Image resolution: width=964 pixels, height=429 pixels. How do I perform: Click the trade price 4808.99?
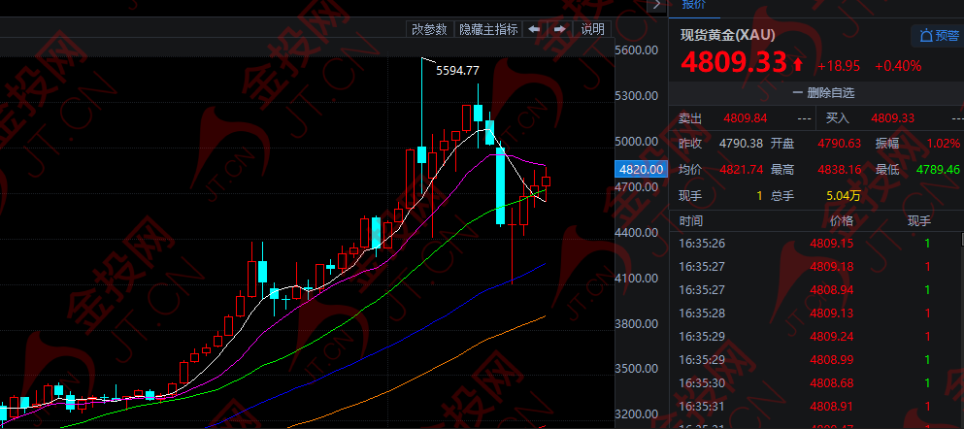[832, 360]
